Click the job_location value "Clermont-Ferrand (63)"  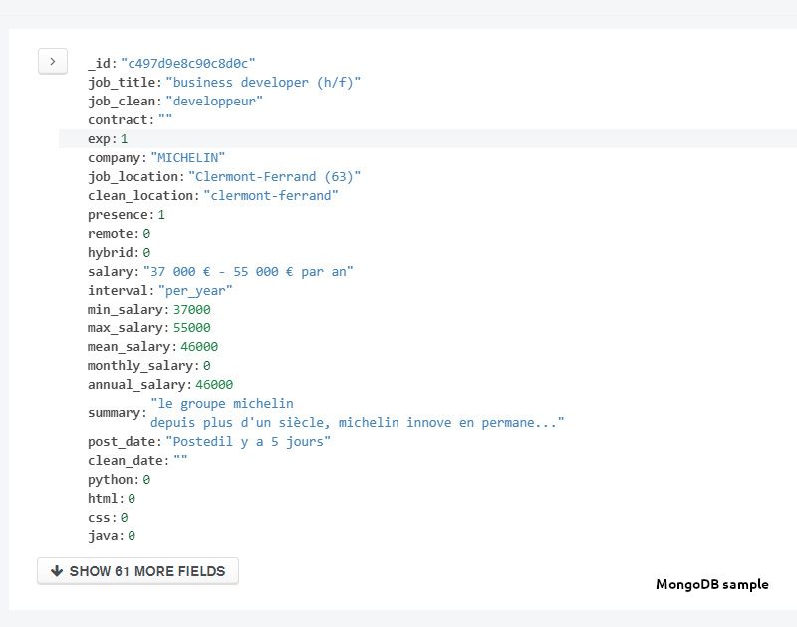click(274, 176)
